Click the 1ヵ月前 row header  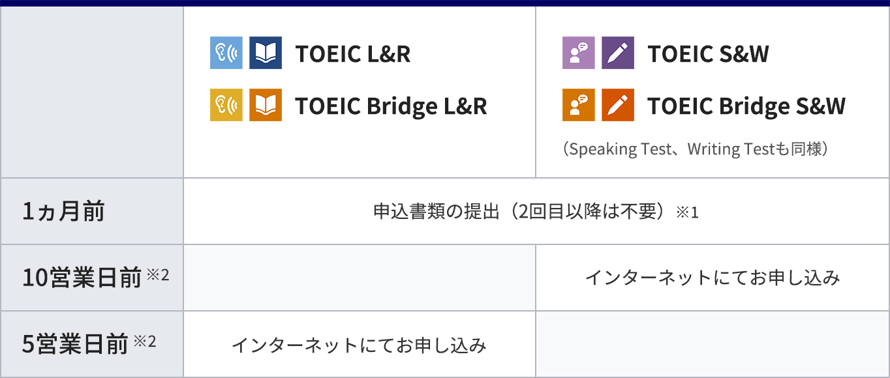tap(63, 212)
